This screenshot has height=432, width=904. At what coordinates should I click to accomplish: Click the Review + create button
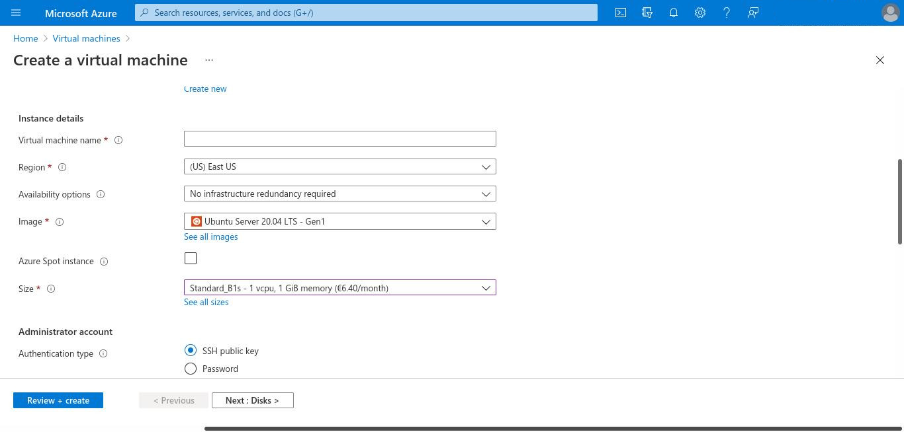58,400
